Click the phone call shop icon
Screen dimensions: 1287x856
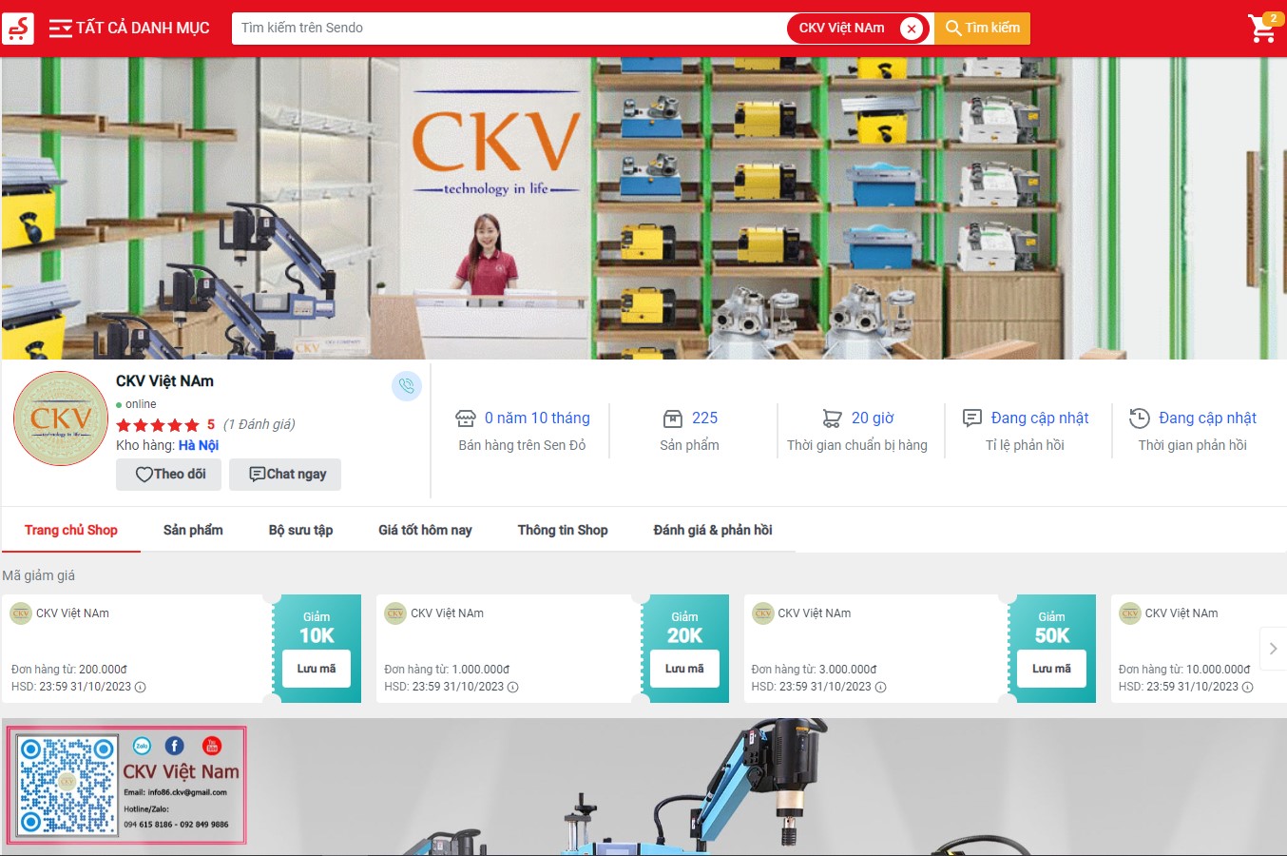(x=407, y=386)
